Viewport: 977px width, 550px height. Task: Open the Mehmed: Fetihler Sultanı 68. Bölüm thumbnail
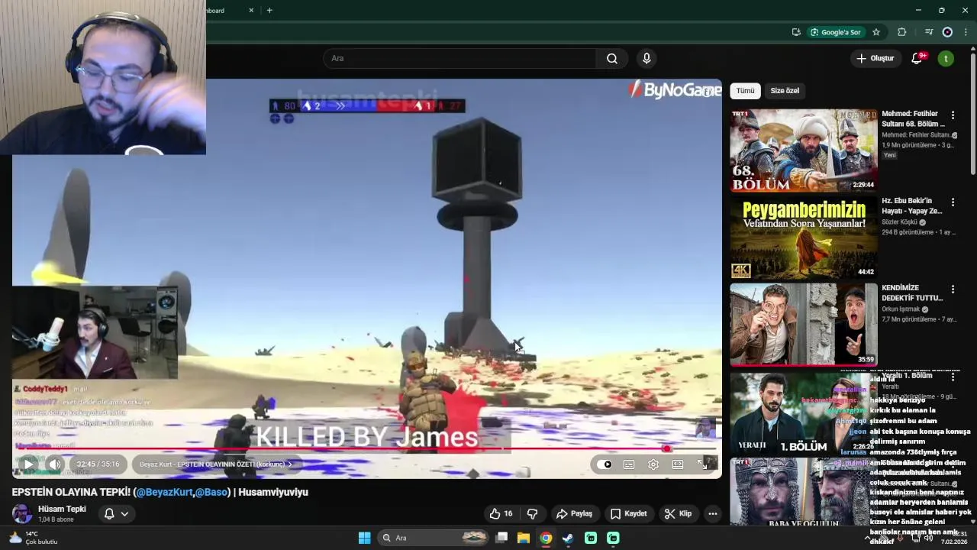(804, 150)
